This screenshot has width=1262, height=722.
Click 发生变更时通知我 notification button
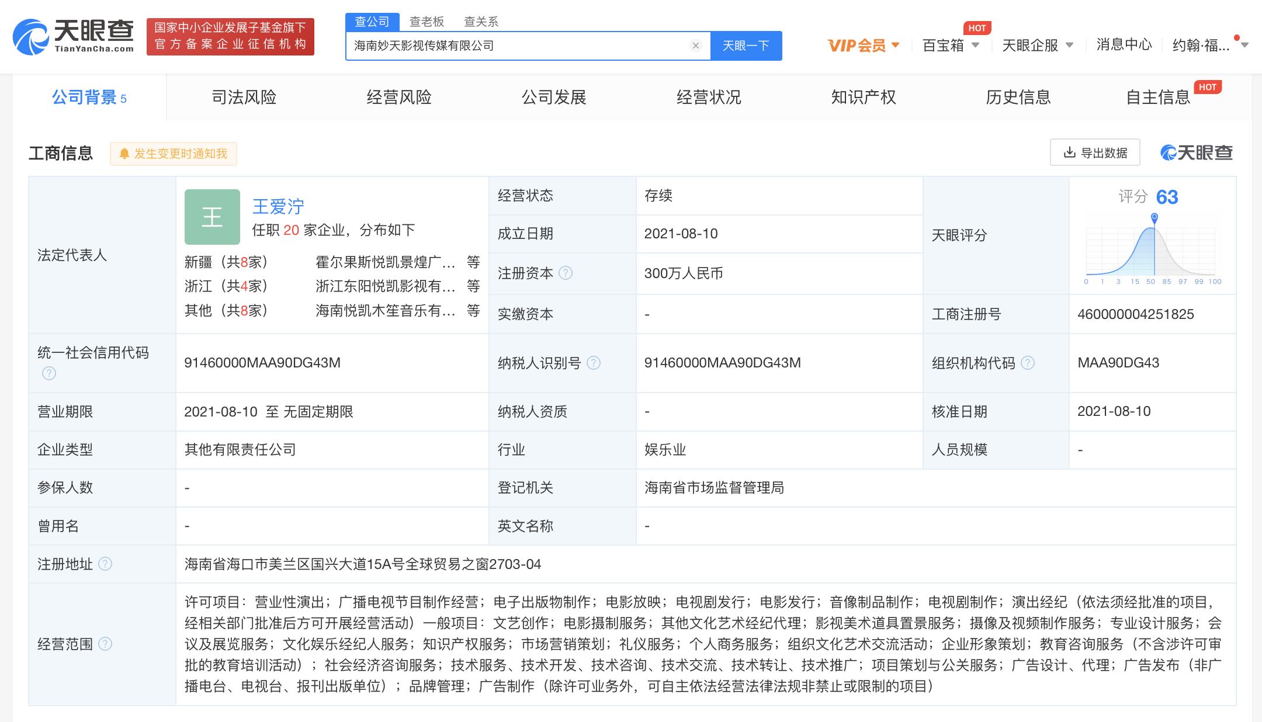(x=174, y=154)
